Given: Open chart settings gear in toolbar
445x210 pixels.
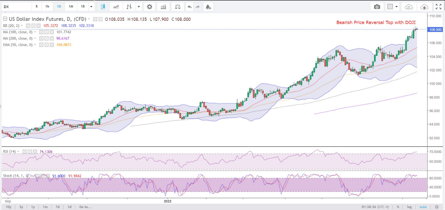Looking at the screenshot, I should point(150,7).
